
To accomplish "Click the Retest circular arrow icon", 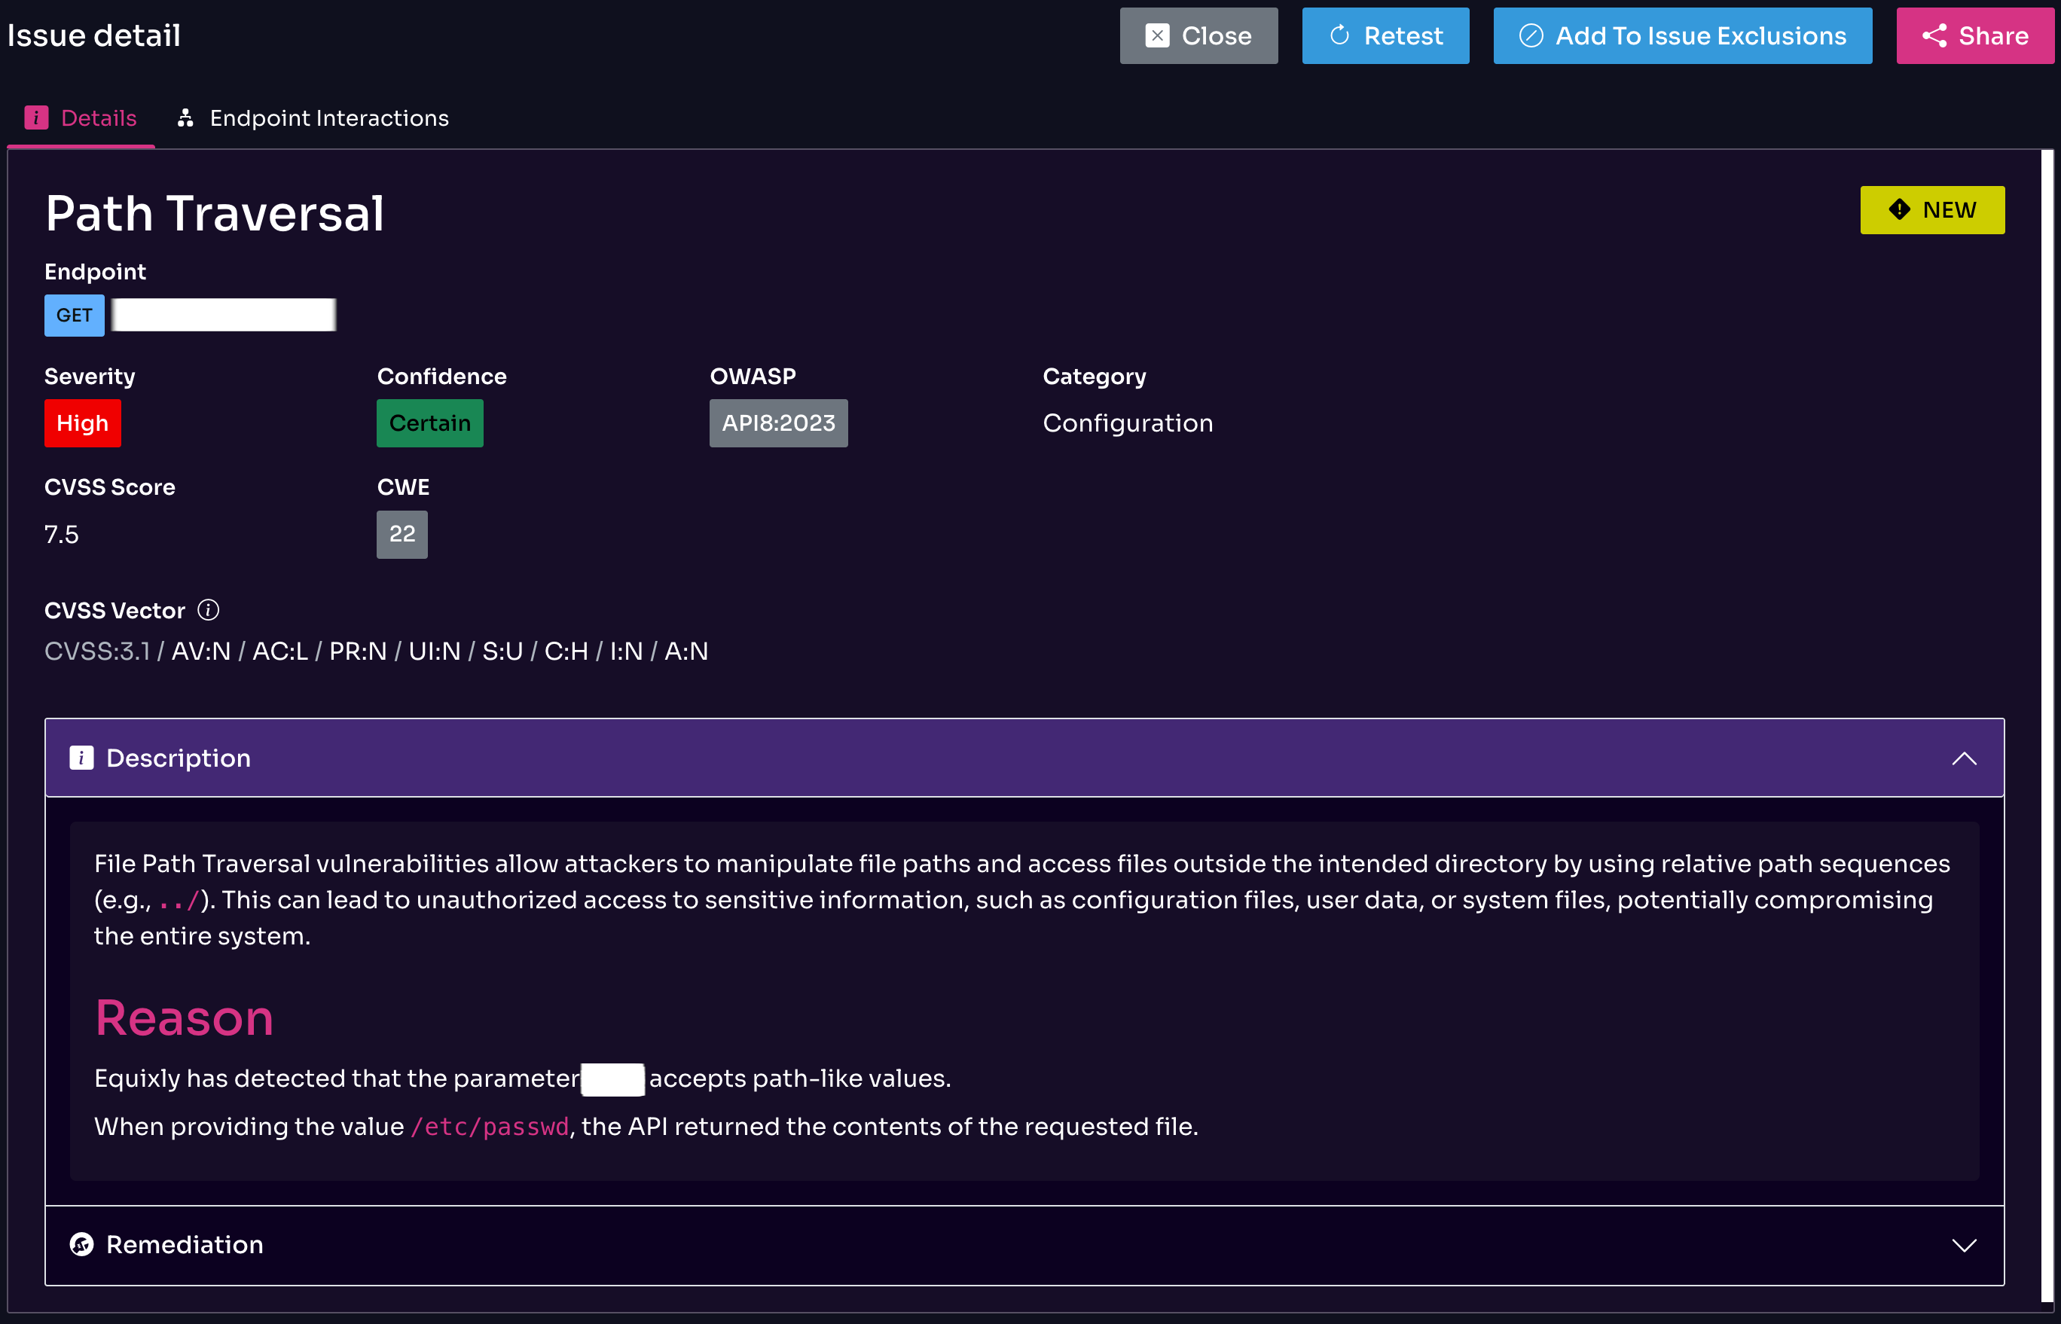I will click(1340, 35).
